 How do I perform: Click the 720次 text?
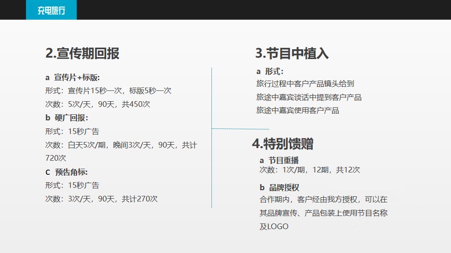pyautogui.click(x=55, y=158)
